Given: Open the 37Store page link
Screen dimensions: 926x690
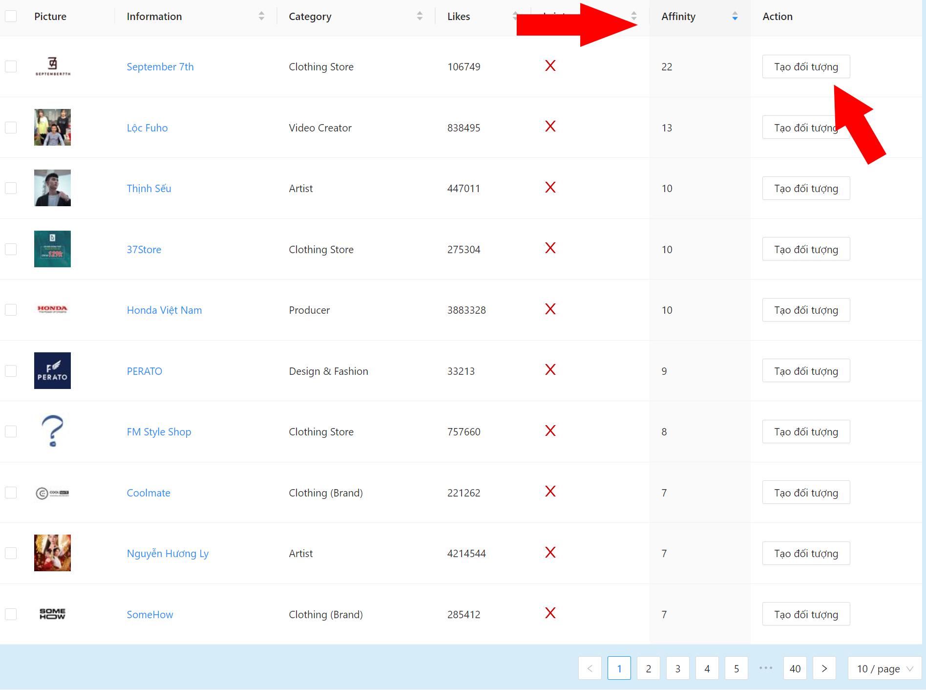Looking at the screenshot, I should click(144, 249).
